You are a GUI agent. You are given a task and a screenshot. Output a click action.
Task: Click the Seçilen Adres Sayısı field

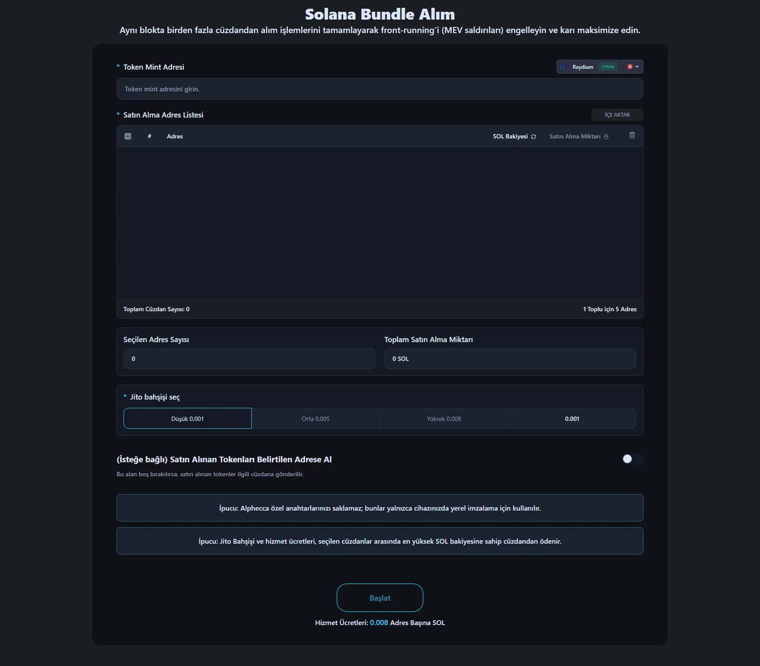pyautogui.click(x=249, y=359)
